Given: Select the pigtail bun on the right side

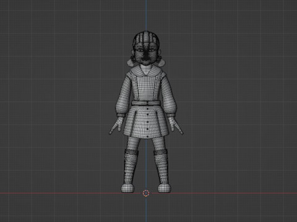Looking at the screenshot, I should click(x=161, y=63).
